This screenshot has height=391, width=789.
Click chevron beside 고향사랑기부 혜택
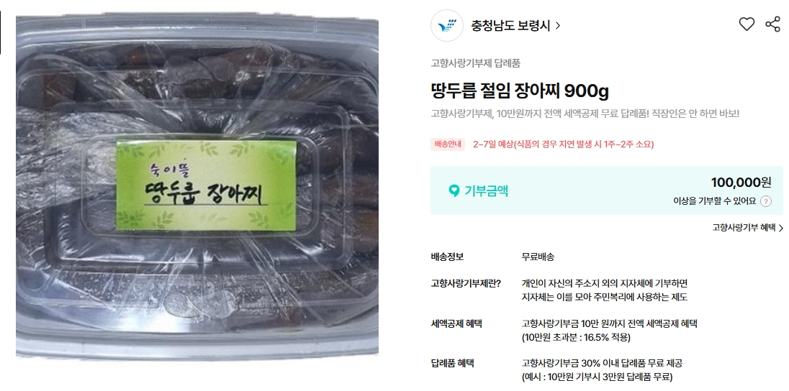(x=780, y=228)
